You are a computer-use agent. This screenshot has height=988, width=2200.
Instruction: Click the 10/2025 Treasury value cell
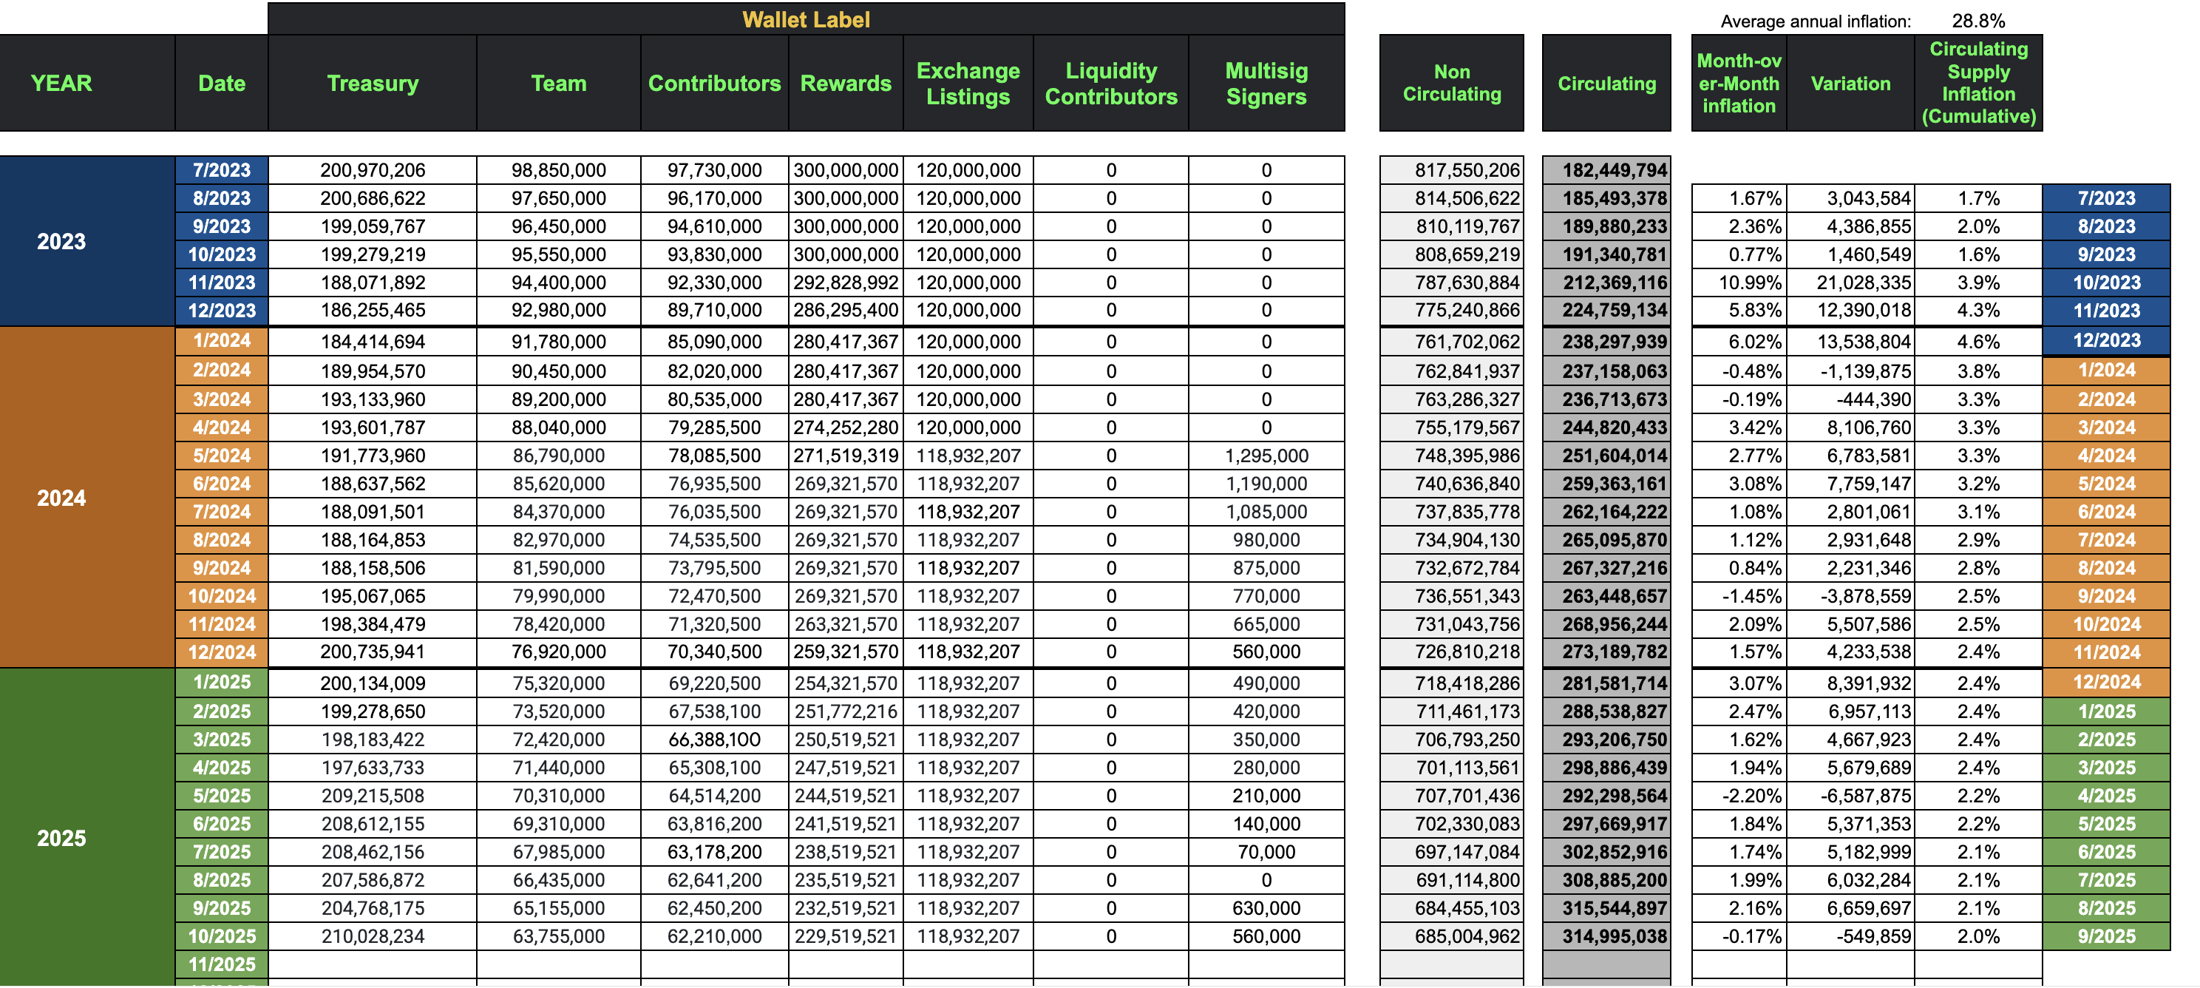point(373,936)
